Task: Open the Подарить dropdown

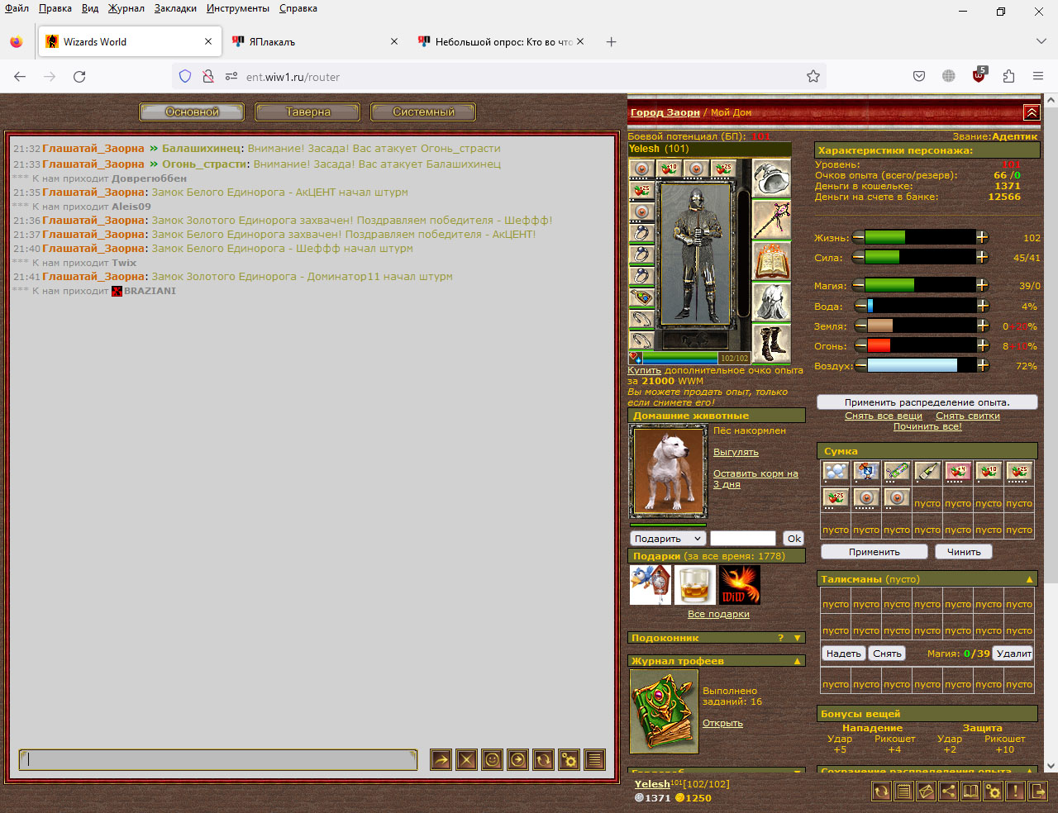Action: pos(667,539)
